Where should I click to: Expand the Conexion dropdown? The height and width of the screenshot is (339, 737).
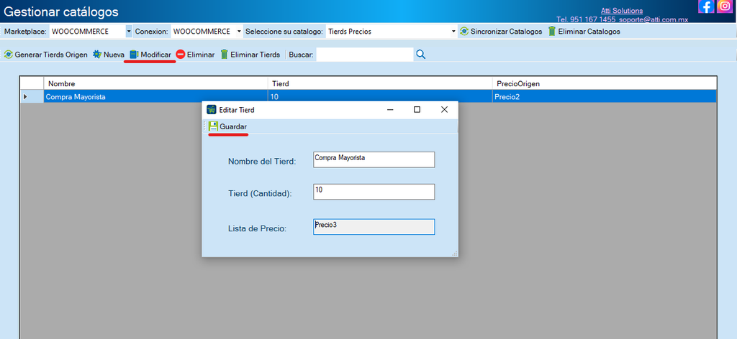pyautogui.click(x=239, y=32)
